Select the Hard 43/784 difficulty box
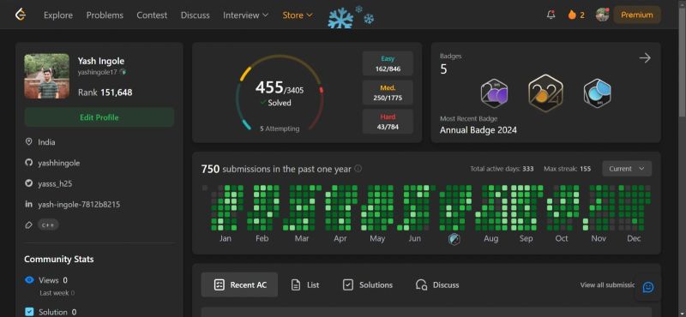Viewport: 686px width, 317px height. click(388, 122)
